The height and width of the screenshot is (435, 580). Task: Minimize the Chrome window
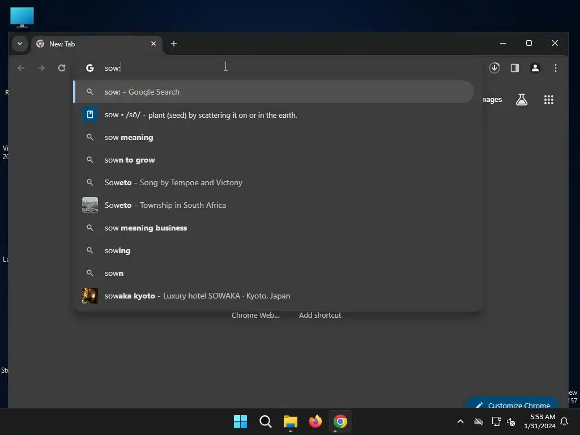pos(503,43)
